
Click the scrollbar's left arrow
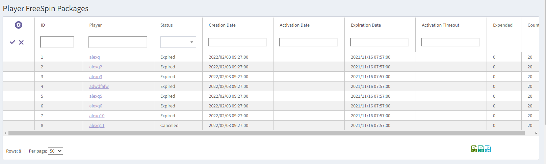(x=5, y=133)
